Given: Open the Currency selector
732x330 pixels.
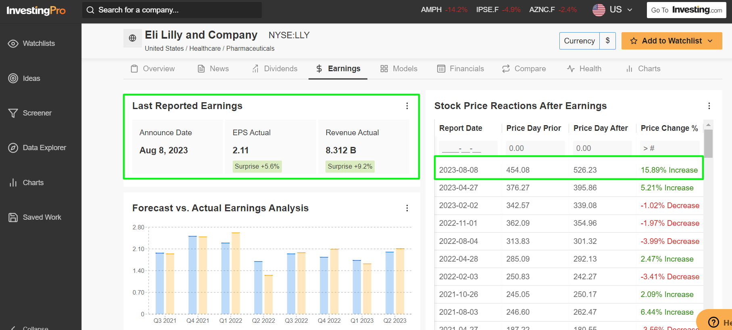Looking at the screenshot, I should (x=587, y=41).
